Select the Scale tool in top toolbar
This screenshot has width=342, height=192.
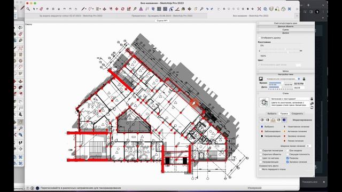(129, 9)
